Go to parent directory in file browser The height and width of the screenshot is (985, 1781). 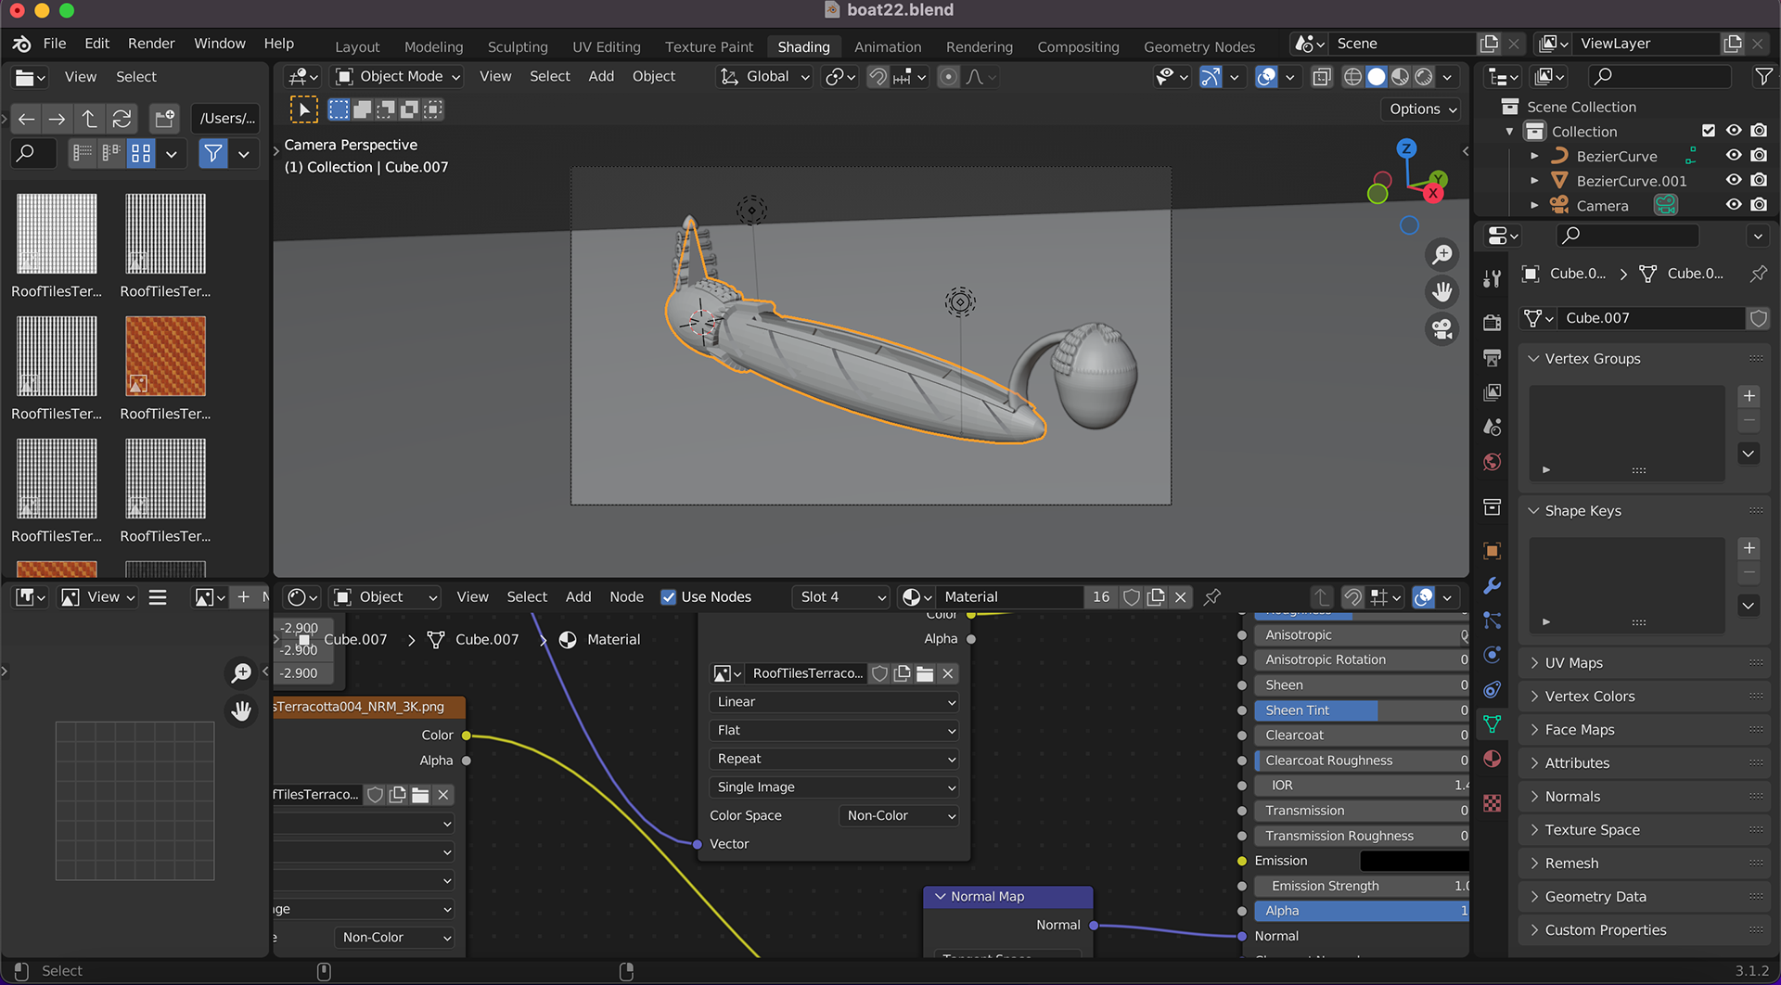pyautogui.click(x=89, y=119)
